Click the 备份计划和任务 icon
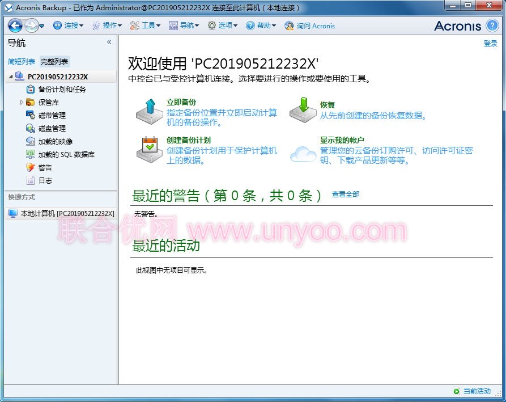The height and width of the screenshot is (402, 506). click(31, 90)
